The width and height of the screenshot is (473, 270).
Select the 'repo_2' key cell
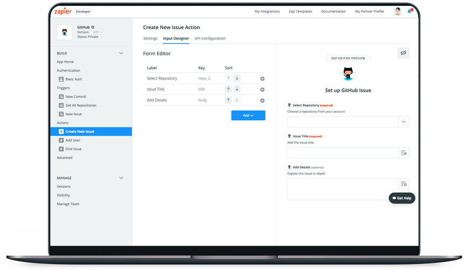coord(204,78)
